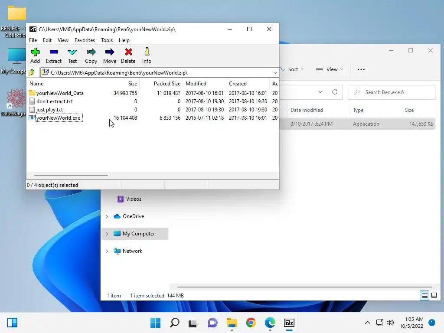Sort Explorer files by Type column
Screen dimensions: 444x333
tap(375, 110)
